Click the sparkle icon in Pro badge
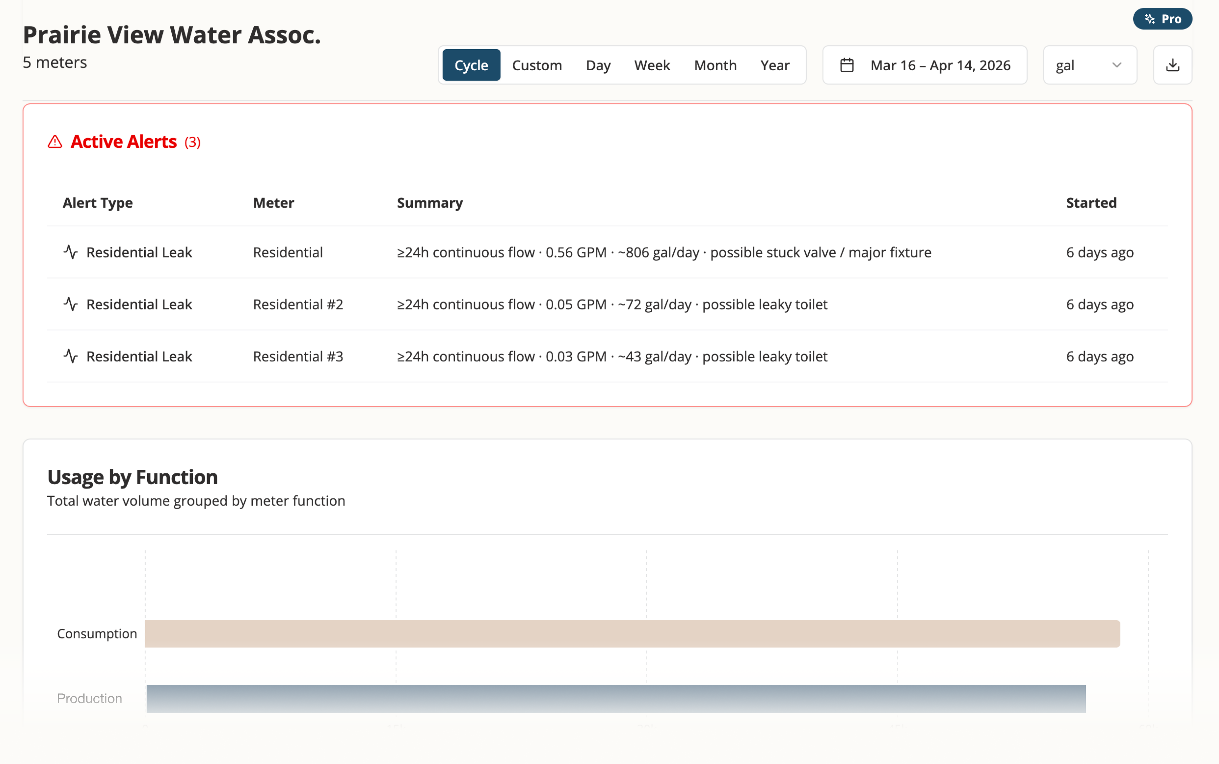 point(1150,19)
